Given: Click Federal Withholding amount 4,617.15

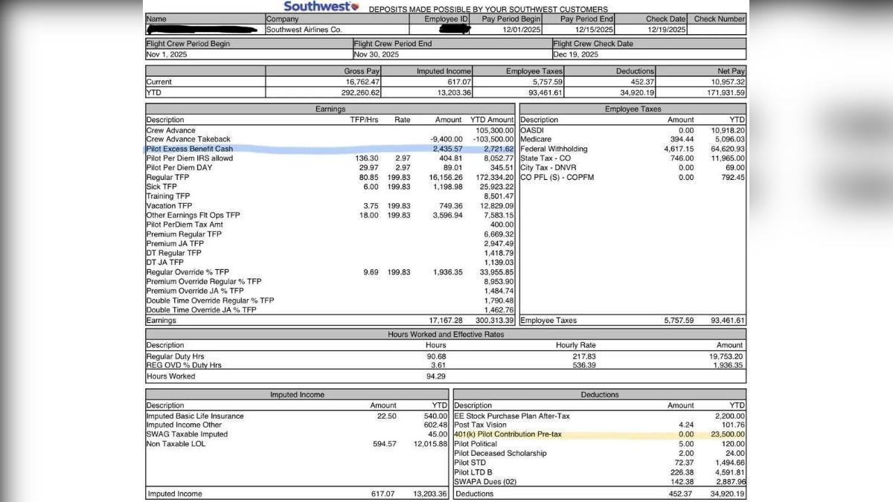Looking at the screenshot, I should [679, 149].
